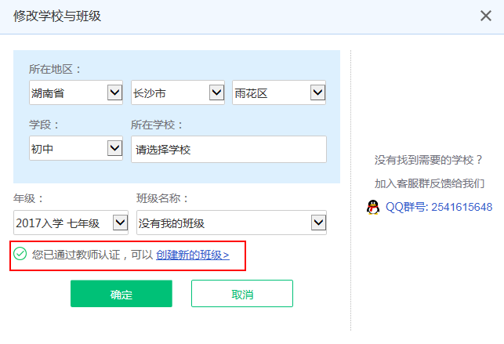Open the 雨花区 district dropdown
504x344 pixels.
click(279, 92)
